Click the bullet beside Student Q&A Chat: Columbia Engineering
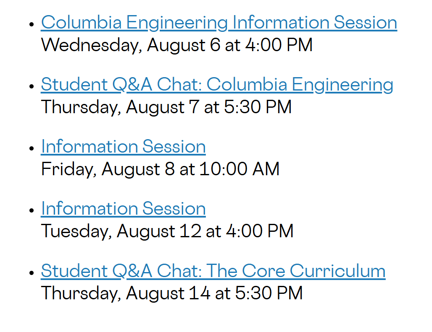 [x=32, y=86]
